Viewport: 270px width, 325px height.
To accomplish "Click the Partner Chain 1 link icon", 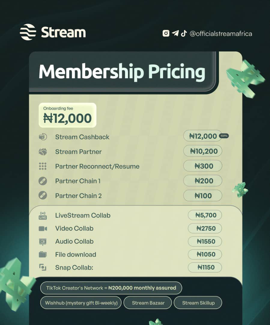I will pos(43,181).
